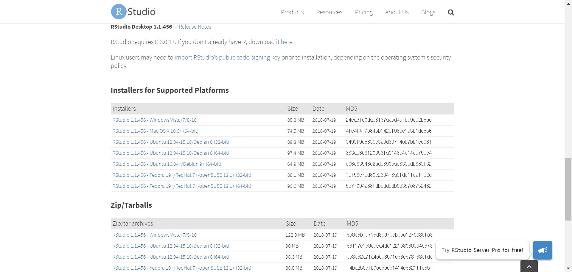The width and height of the screenshot is (572, 272).
Task: Click the 'Installers' column header
Action: coord(124,109)
